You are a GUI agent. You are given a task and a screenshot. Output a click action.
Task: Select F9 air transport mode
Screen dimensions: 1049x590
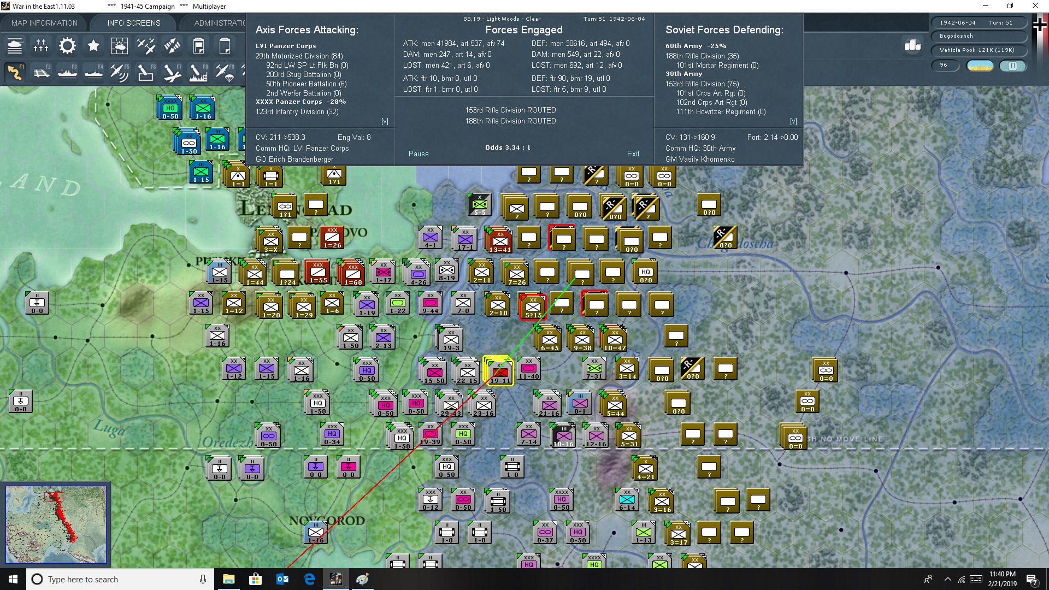point(225,73)
